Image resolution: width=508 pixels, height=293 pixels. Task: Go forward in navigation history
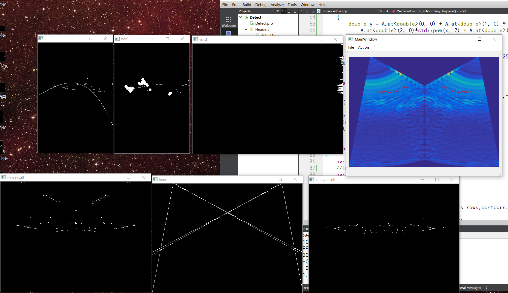tap(307, 11)
